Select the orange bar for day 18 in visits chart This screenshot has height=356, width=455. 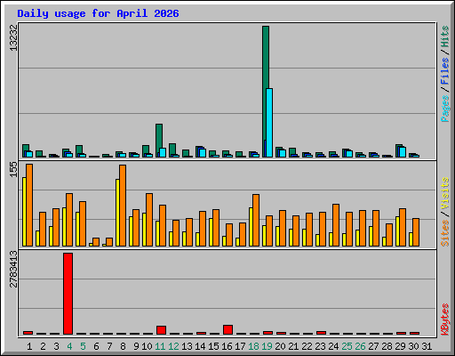(x=256, y=220)
